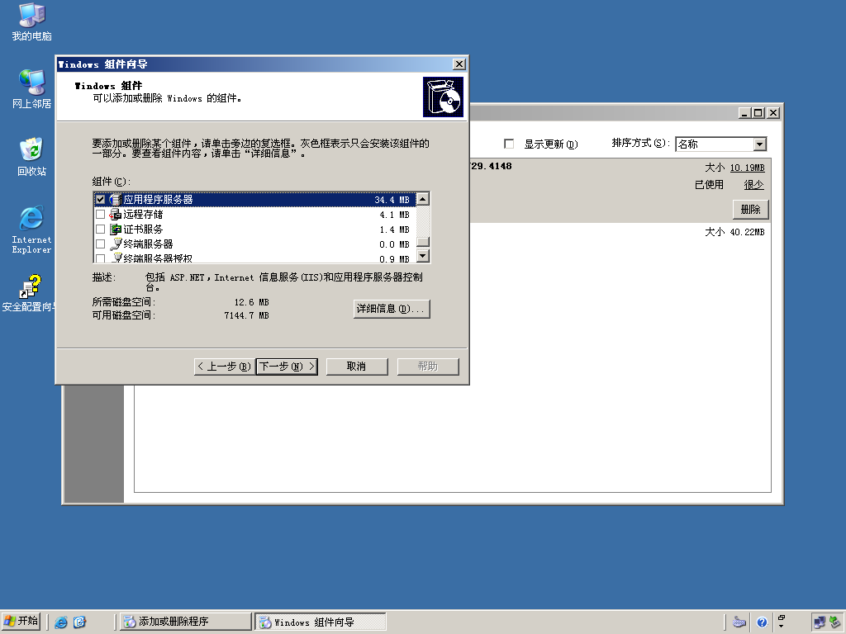846x634 pixels.
Task: Uncheck the application server checkbox
Action: (100, 200)
